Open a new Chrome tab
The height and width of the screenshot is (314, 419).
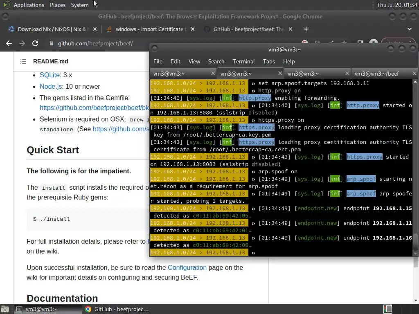point(306,29)
